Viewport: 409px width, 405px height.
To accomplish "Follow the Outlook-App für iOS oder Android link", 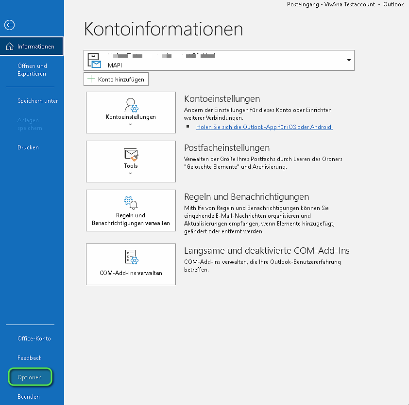I will tap(264, 127).
